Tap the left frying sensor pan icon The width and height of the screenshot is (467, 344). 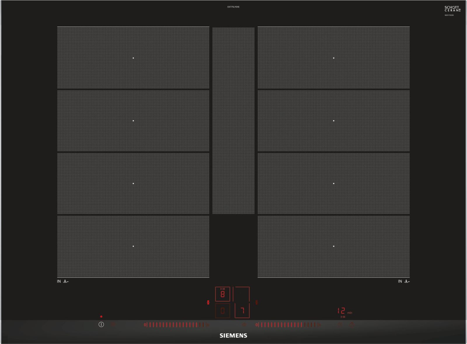pos(66,281)
